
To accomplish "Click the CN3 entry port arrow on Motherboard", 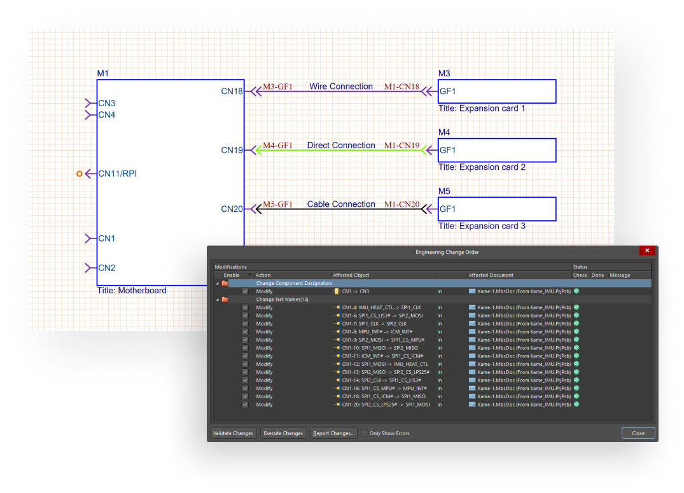I will [89, 103].
